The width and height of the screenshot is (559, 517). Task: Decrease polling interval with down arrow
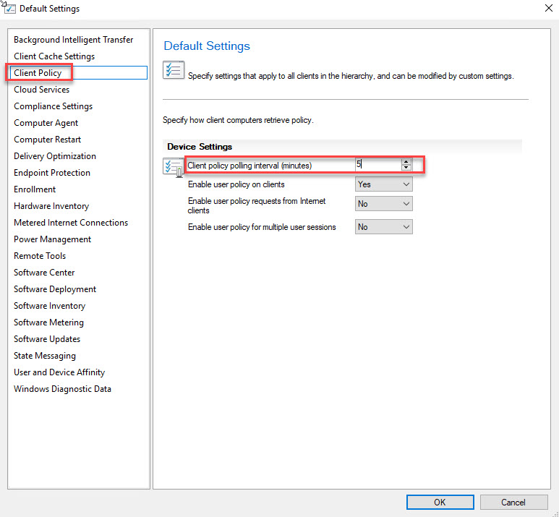(406, 168)
